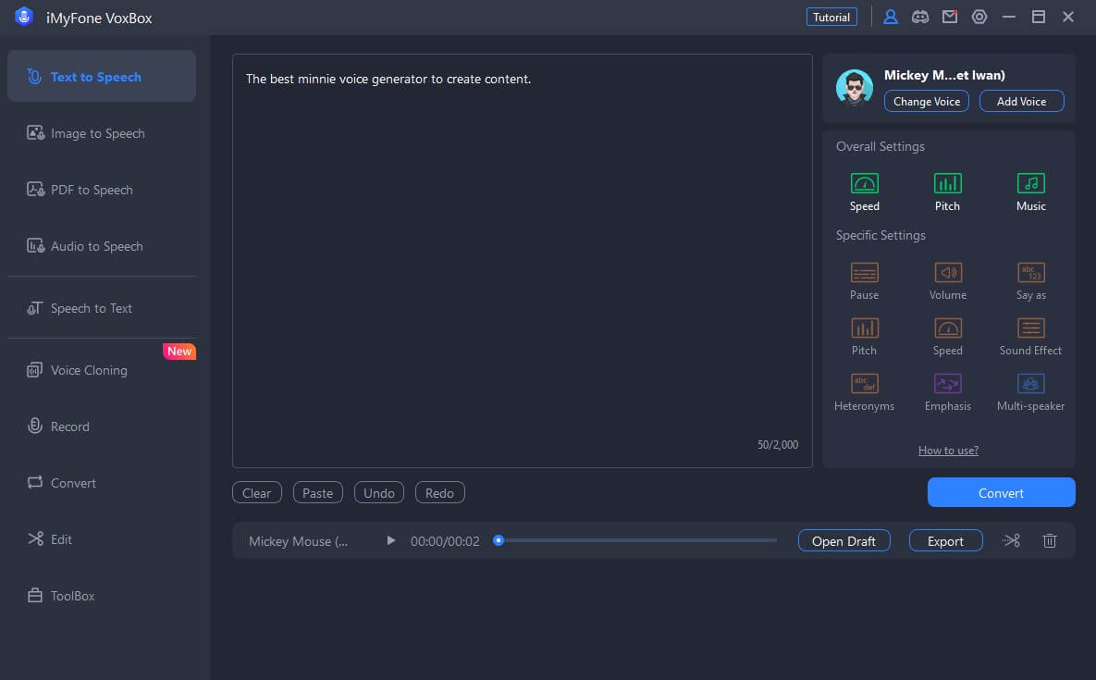Open the Music overall setting
The image size is (1096, 680).
[x=1030, y=192]
